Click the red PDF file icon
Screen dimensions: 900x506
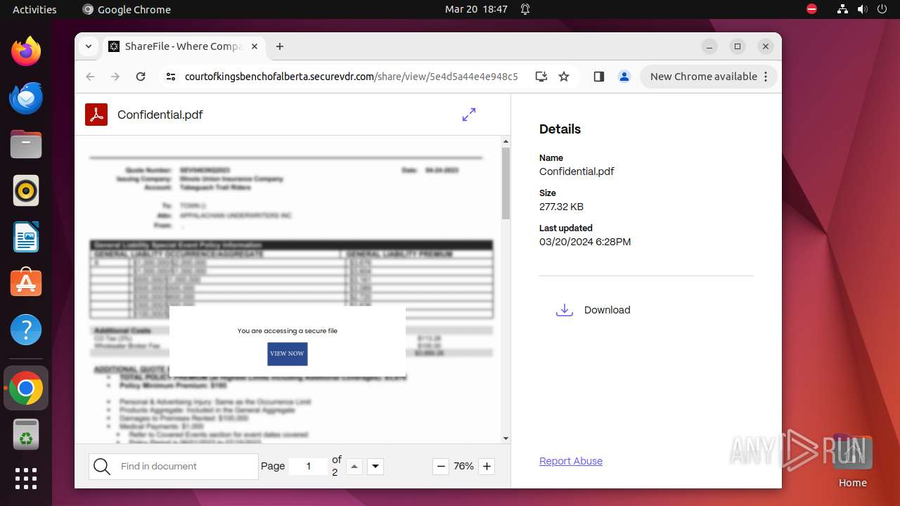click(96, 115)
